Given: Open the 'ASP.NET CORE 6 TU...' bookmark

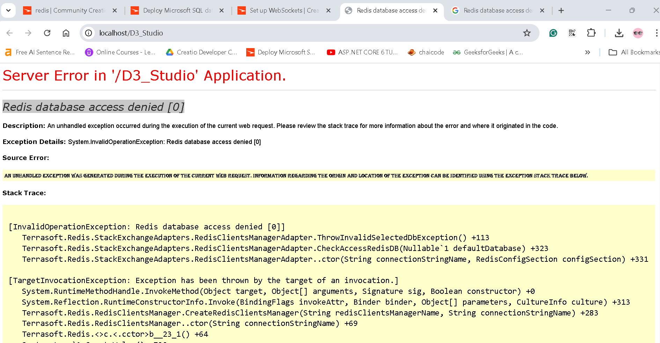Looking at the screenshot, I should [x=362, y=52].
